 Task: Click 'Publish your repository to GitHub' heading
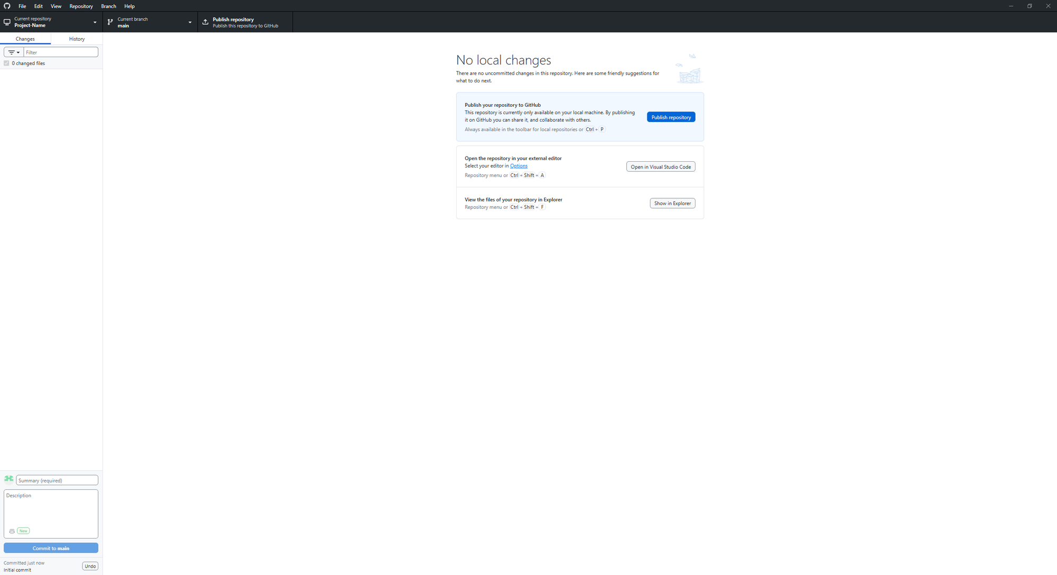tap(503, 105)
